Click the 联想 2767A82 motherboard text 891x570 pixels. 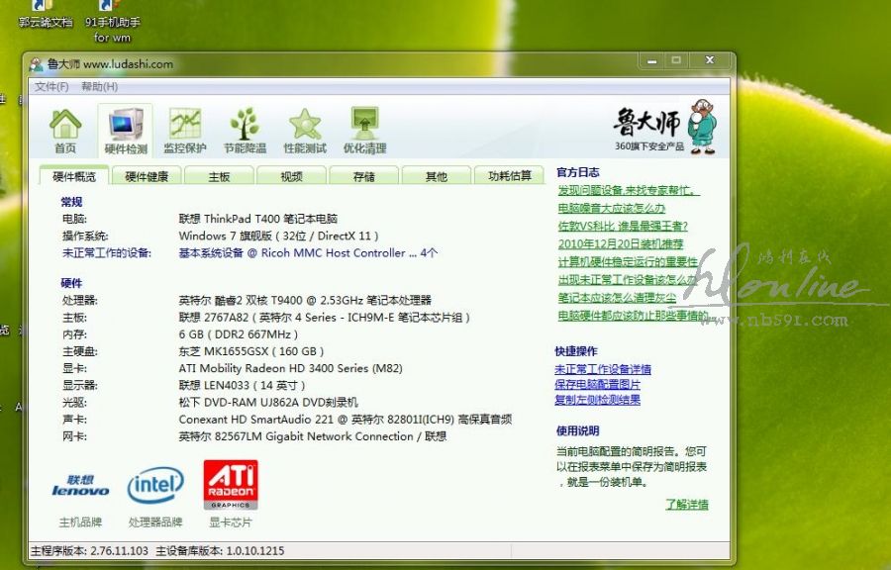coord(324,318)
